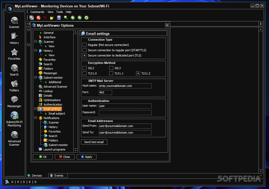Click the green forward arrow toolbar icon

80,18
